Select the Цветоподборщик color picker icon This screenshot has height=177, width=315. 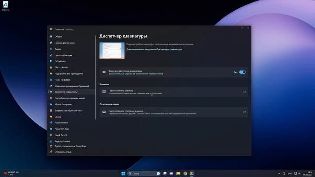(51, 55)
